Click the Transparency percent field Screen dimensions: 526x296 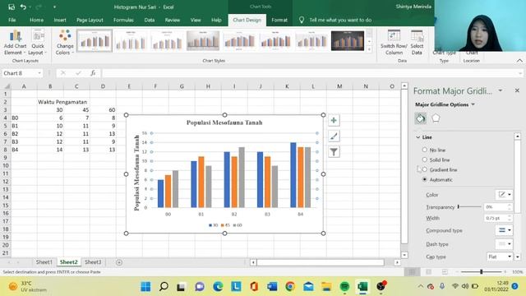tap(495, 206)
